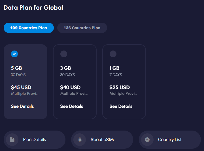The image size is (204, 151).
Task: Click the $25 USD price label
Action: (x=120, y=87)
